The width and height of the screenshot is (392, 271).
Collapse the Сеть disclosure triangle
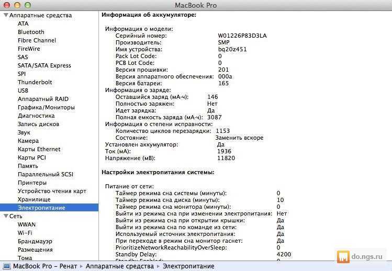[6, 216]
